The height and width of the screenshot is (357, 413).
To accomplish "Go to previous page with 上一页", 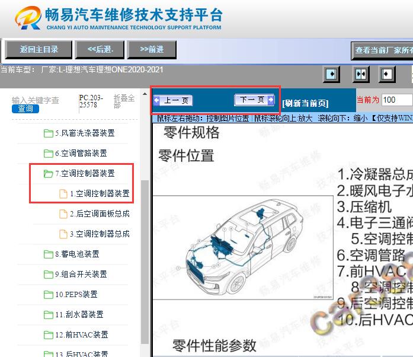I will coord(173,100).
